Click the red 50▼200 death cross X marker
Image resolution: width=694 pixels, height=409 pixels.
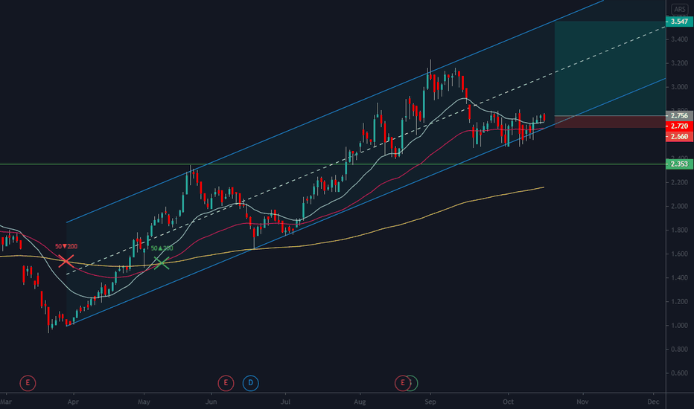coord(66,261)
